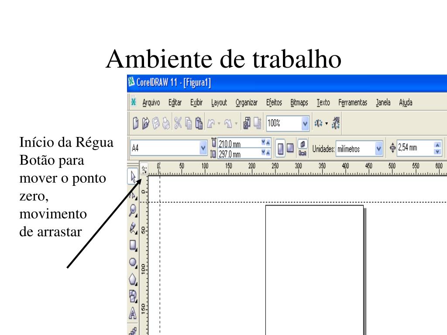Open the Unidades milímetros dropdown

click(x=378, y=148)
